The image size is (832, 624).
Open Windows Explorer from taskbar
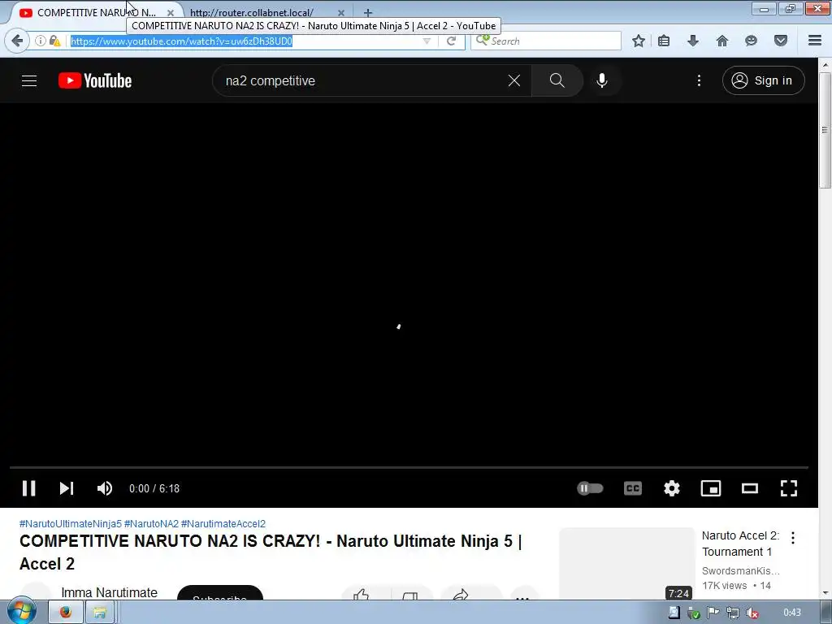99,613
